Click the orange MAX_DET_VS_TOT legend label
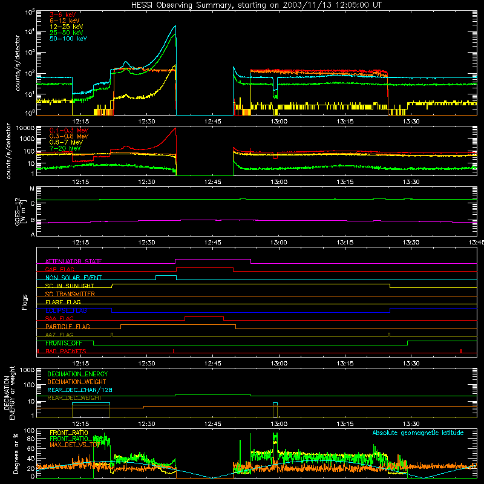Screen dimensions: 484x484 [74, 445]
